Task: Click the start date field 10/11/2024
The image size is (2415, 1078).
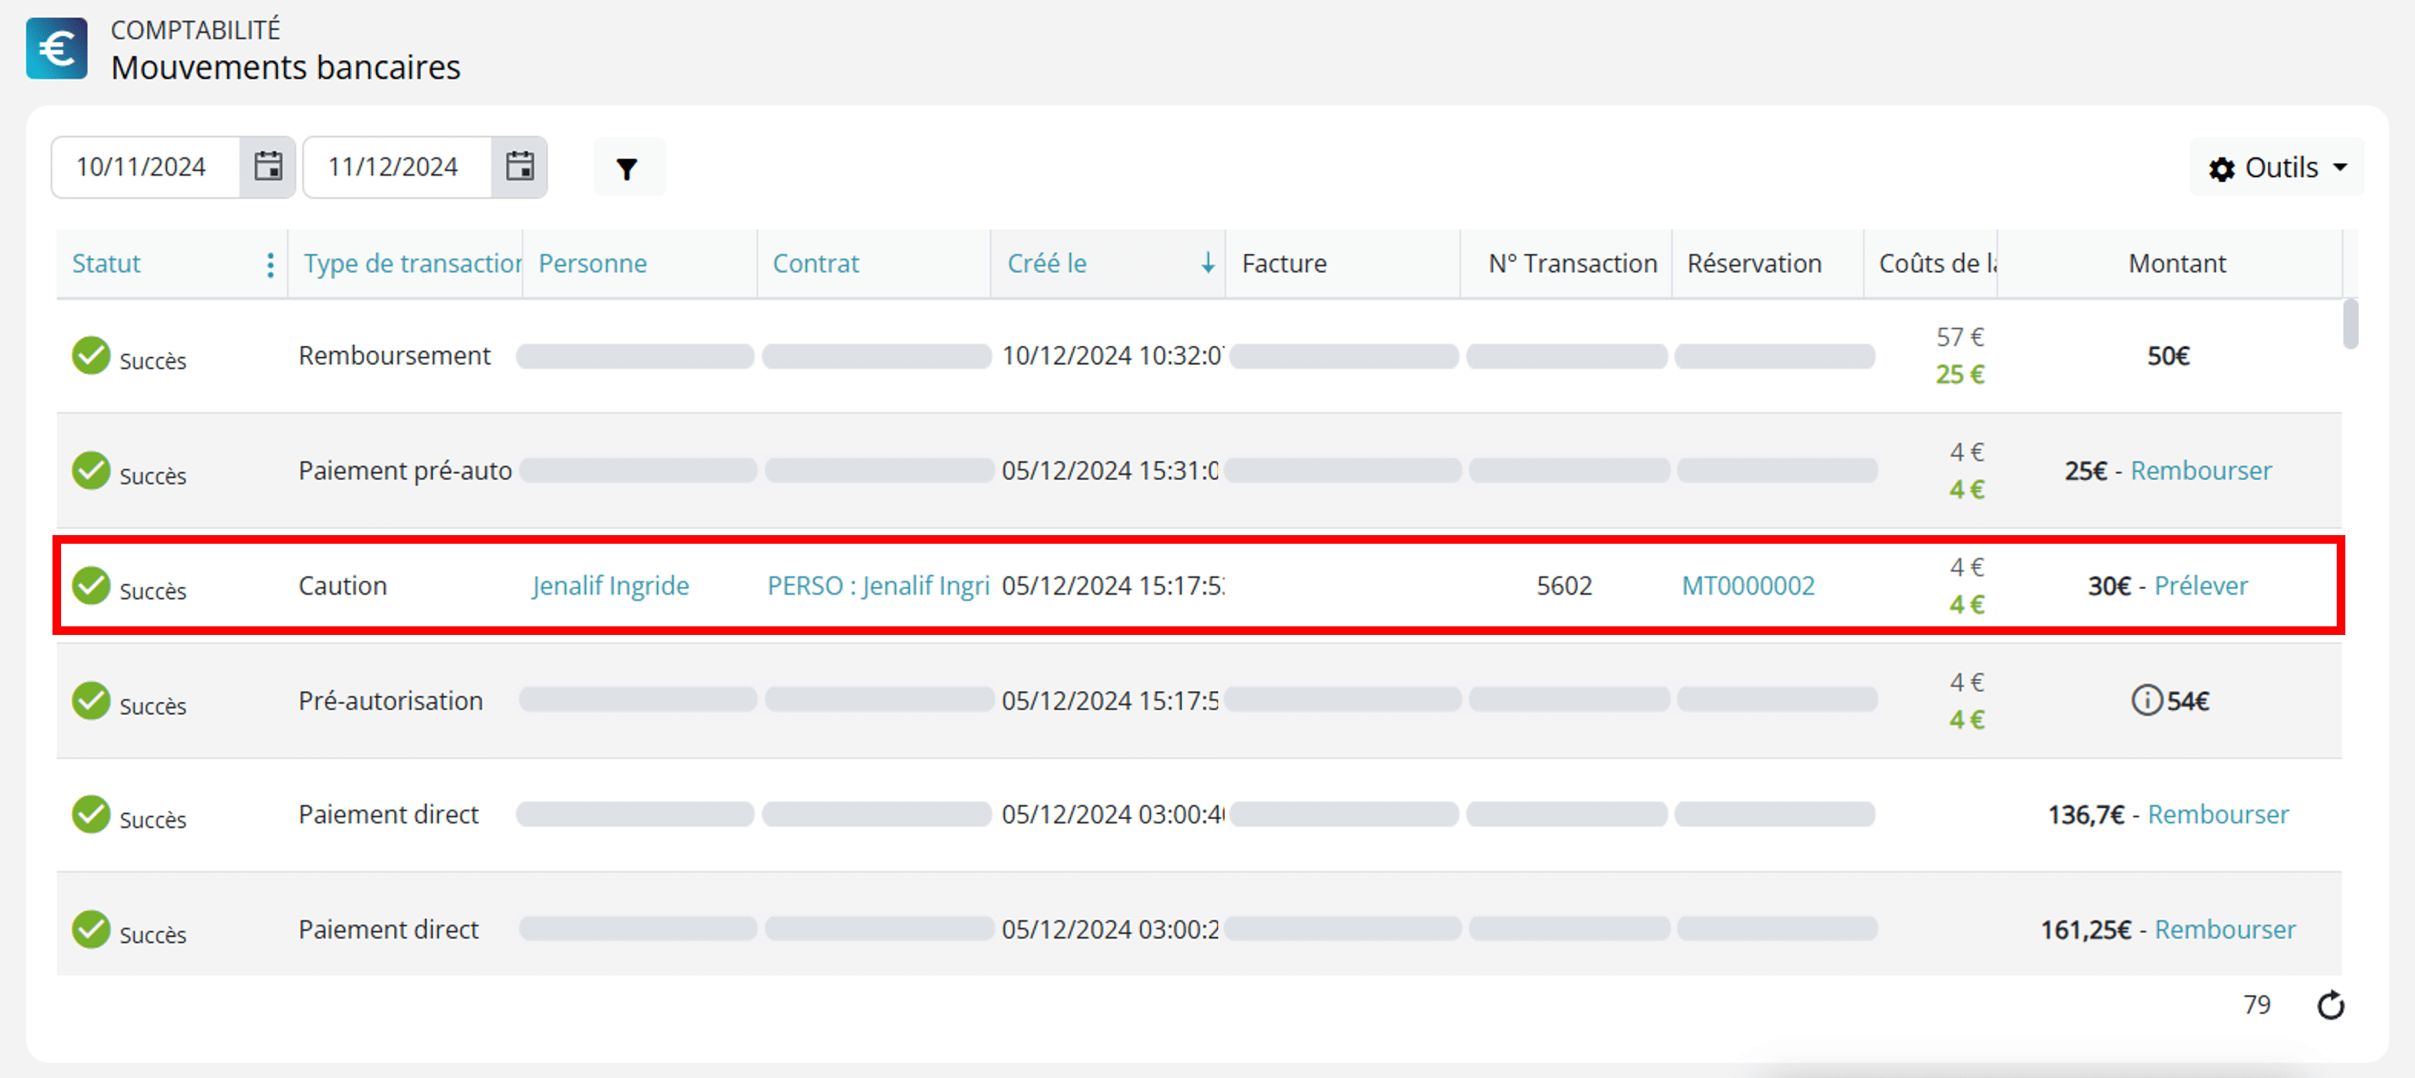Action: [146, 167]
